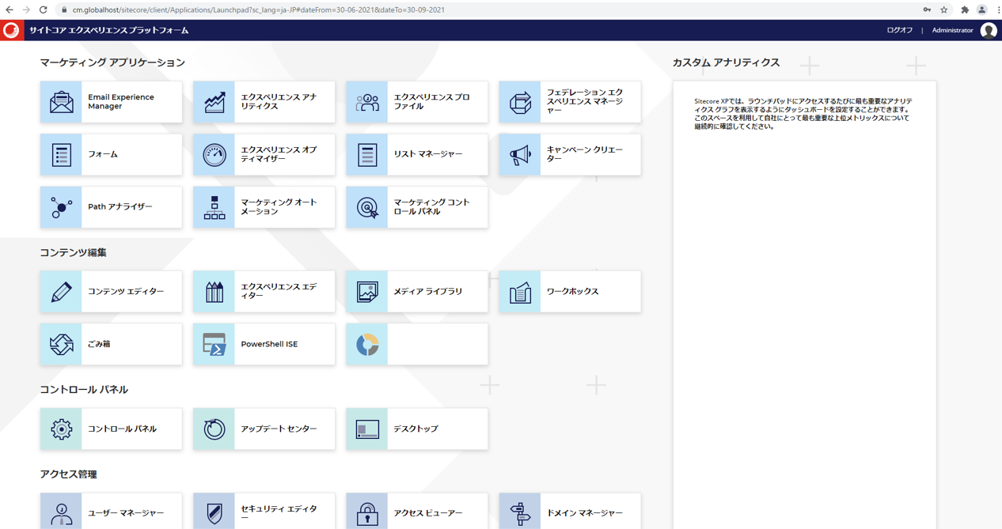Open コンテンツ エディター pencil icon
The width and height of the screenshot is (1002, 529).
pyautogui.click(x=61, y=292)
